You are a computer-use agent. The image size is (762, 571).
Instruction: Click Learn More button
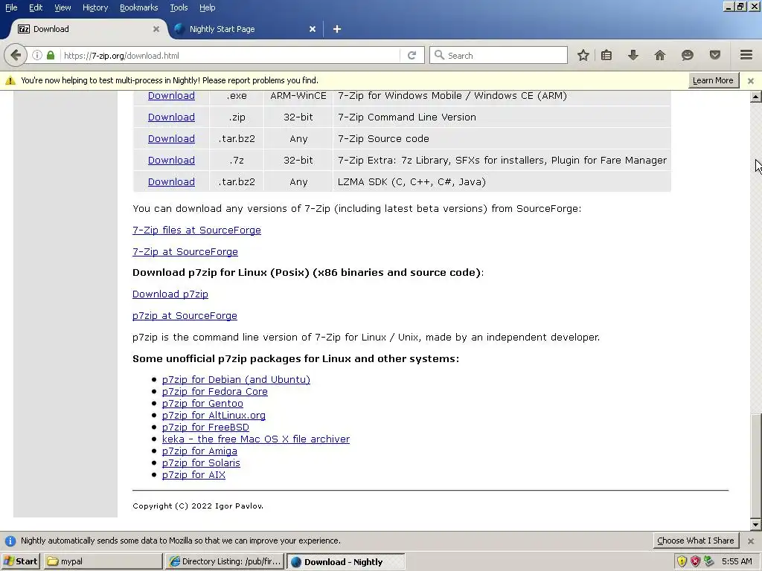(x=713, y=80)
